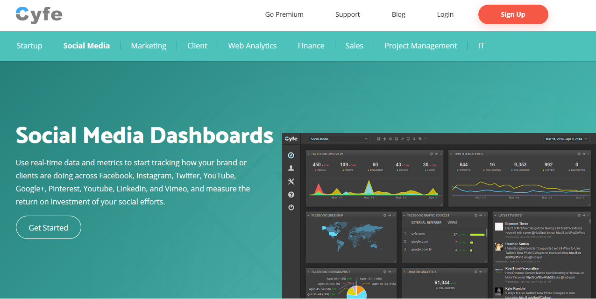The image size is (596, 299).
Task: Click the plus add-widget icon in the dashboard toolbar
Action: click(384, 139)
